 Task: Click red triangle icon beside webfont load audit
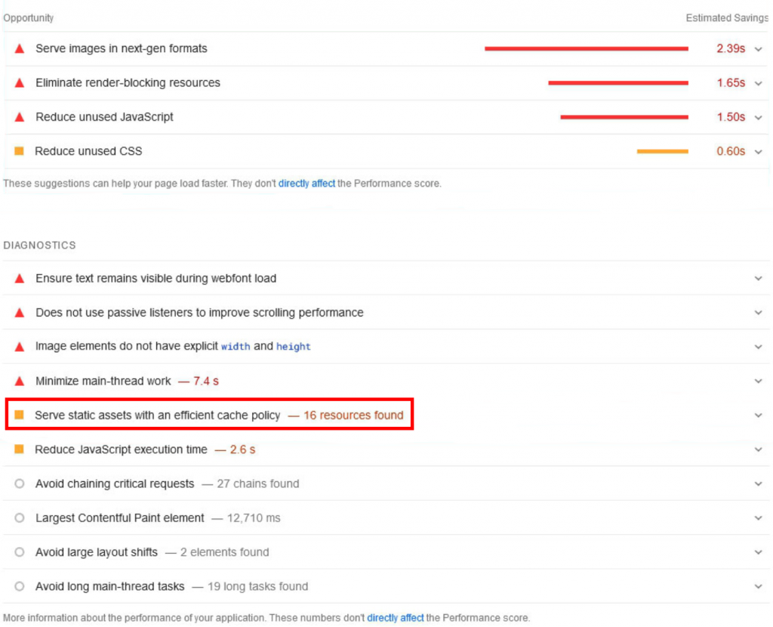pyautogui.click(x=20, y=279)
